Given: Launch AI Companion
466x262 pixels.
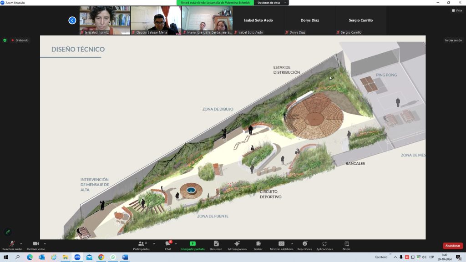Looking at the screenshot, I should click(x=237, y=245).
